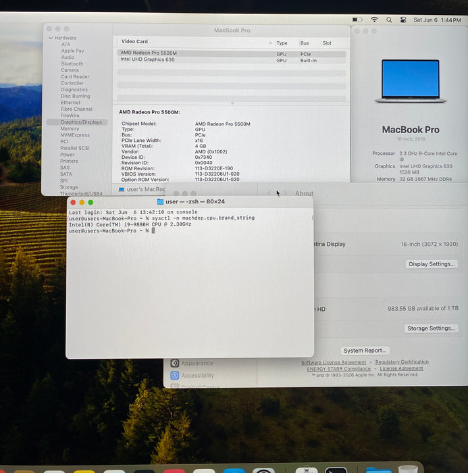Select FireWire in hardware sidebar
This screenshot has width=468, height=473.
(70, 116)
